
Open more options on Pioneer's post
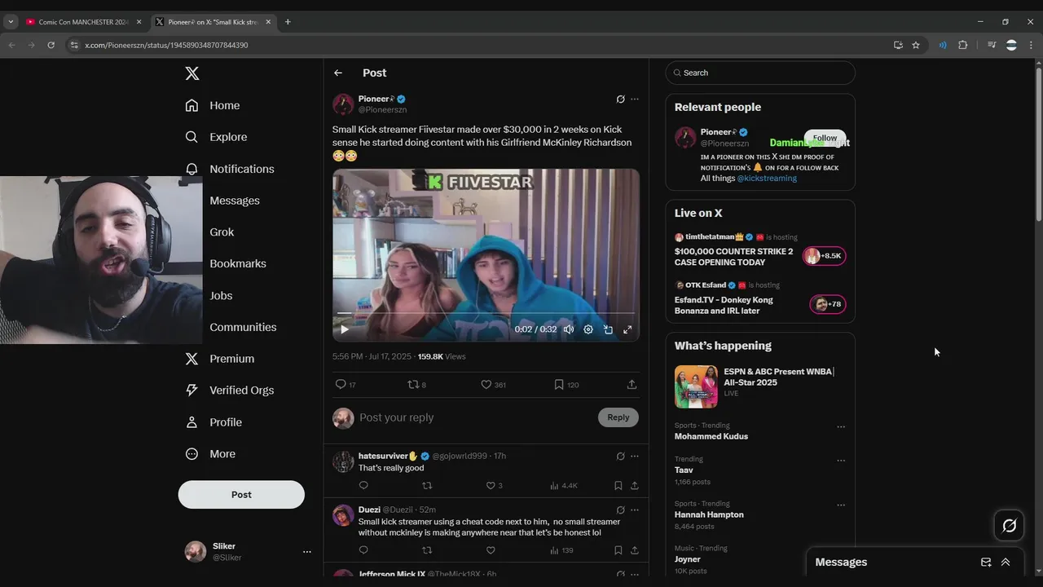[635, 99]
